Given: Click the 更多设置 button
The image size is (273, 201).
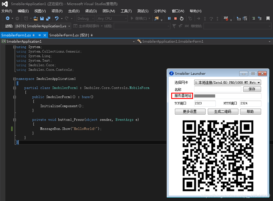Looking at the screenshot, I should pyautogui.click(x=190, y=111).
